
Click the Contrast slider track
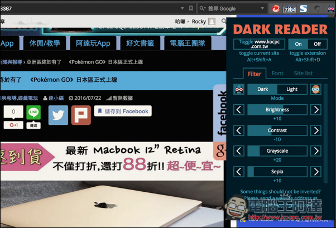[277, 130]
